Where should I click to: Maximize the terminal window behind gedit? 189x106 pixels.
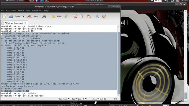tap(181, 4)
